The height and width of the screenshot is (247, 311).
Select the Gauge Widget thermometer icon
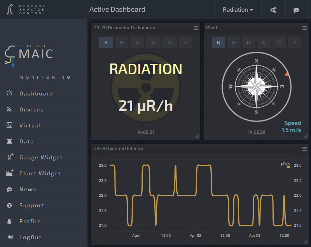[x=10, y=157]
